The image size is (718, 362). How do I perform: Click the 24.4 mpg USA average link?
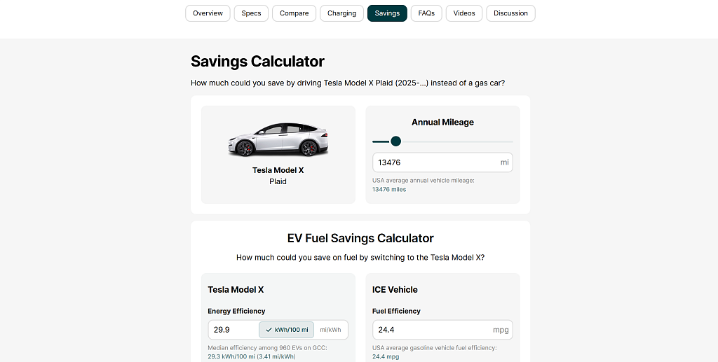pos(386,356)
